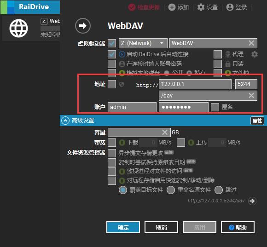Enable entering credentials at connect checkbox
Image resolution: width=267 pixels, height=247 pixels.
pos(112,64)
